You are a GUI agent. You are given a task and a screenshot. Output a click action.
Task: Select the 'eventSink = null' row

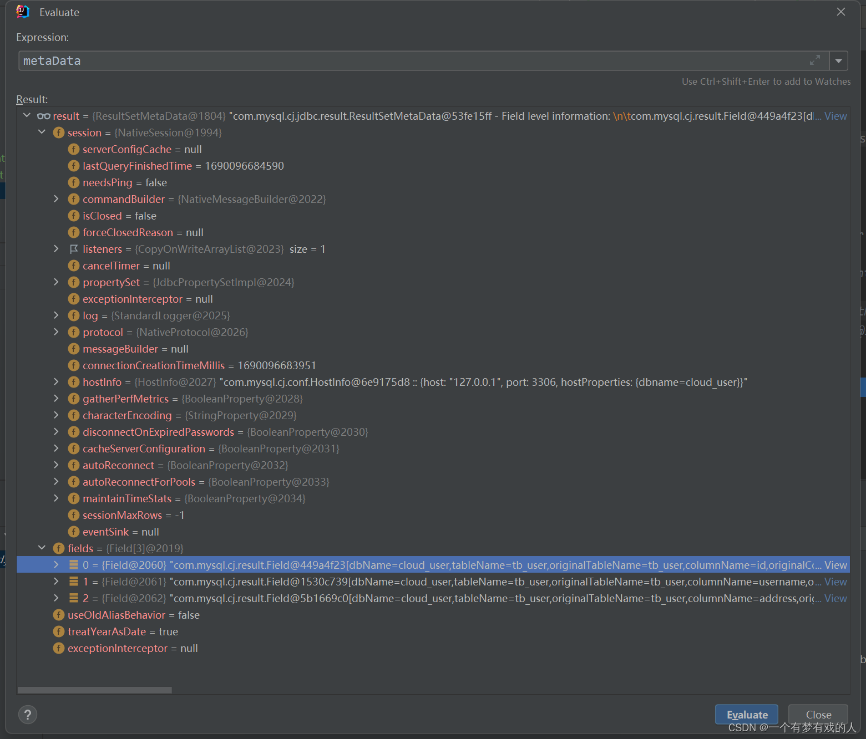[433, 532]
